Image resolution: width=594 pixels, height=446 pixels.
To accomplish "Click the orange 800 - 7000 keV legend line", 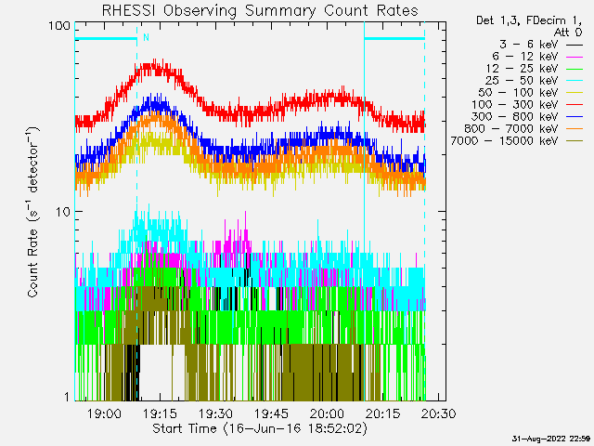I will pos(575,129).
